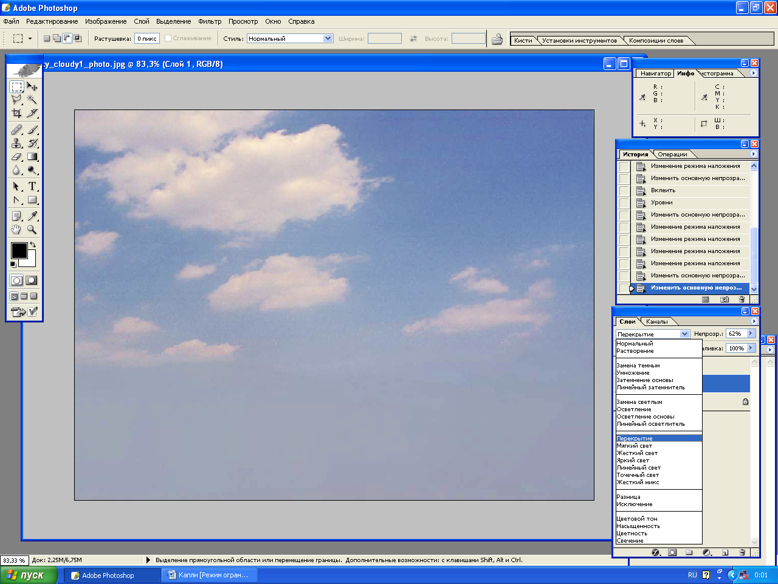The width and height of the screenshot is (778, 584).
Task: Click the Windows пуск Start button
Action: click(29, 575)
